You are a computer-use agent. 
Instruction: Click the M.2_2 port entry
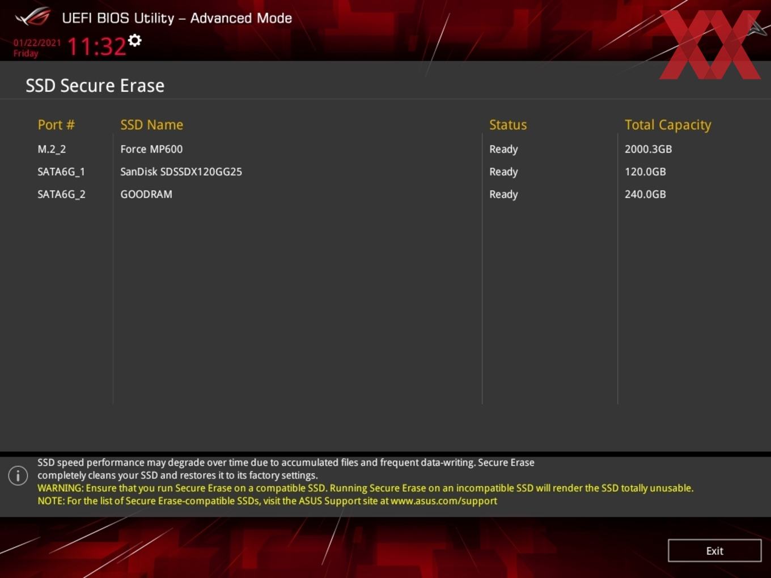[x=52, y=149]
